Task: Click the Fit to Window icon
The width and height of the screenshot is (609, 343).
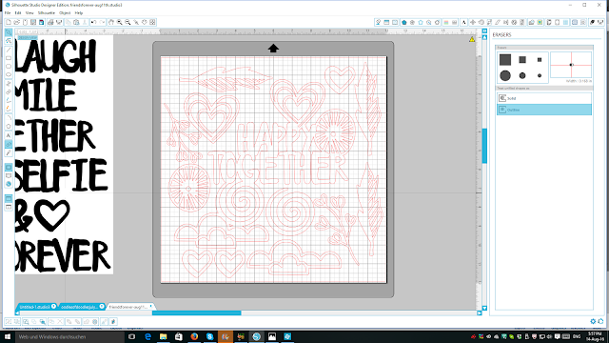Action: pyautogui.click(x=152, y=23)
